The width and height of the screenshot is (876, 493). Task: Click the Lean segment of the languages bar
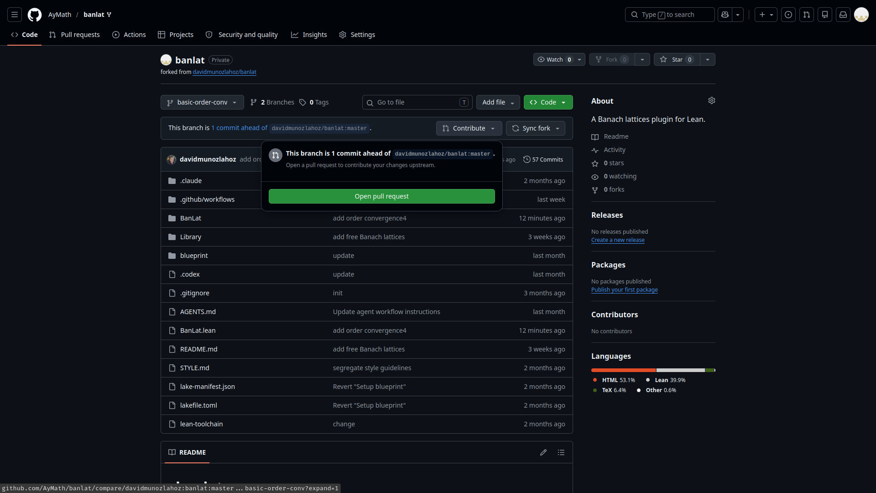pyautogui.click(x=681, y=370)
